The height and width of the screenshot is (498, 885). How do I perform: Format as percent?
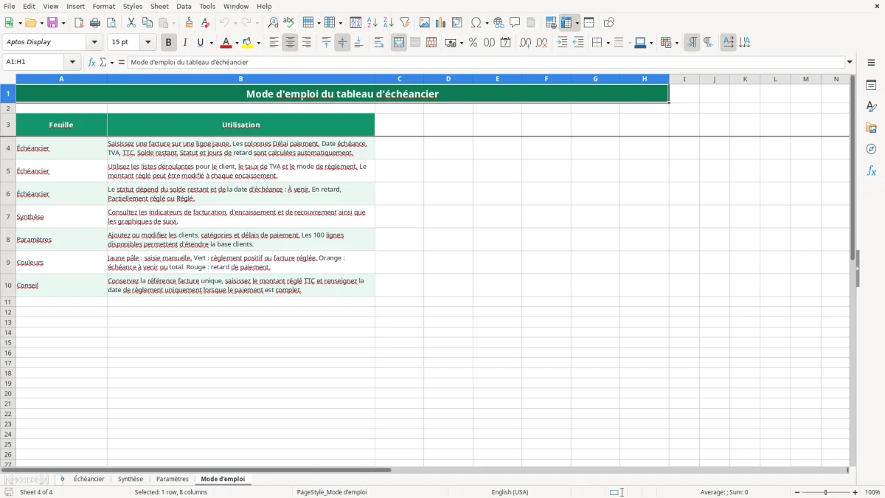tap(473, 43)
